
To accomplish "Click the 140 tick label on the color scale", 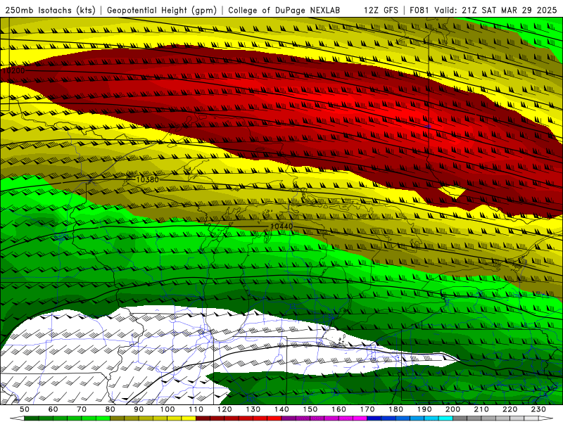I will tap(281, 409).
